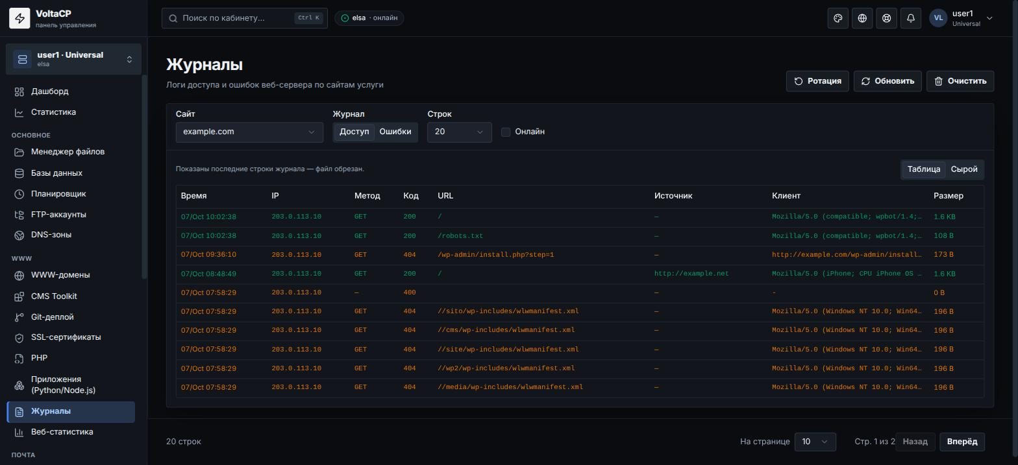Screen dimensions: 1018x465
Task: Click the /wp-admin/install.php?step=1 URL cell
Action: coord(496,255)
